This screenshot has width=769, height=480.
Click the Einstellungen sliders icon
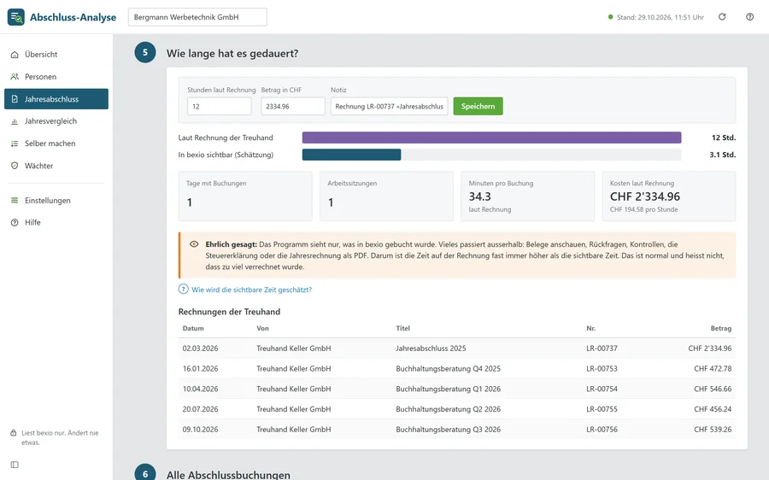pyautogui.click(x=15, y=200)
